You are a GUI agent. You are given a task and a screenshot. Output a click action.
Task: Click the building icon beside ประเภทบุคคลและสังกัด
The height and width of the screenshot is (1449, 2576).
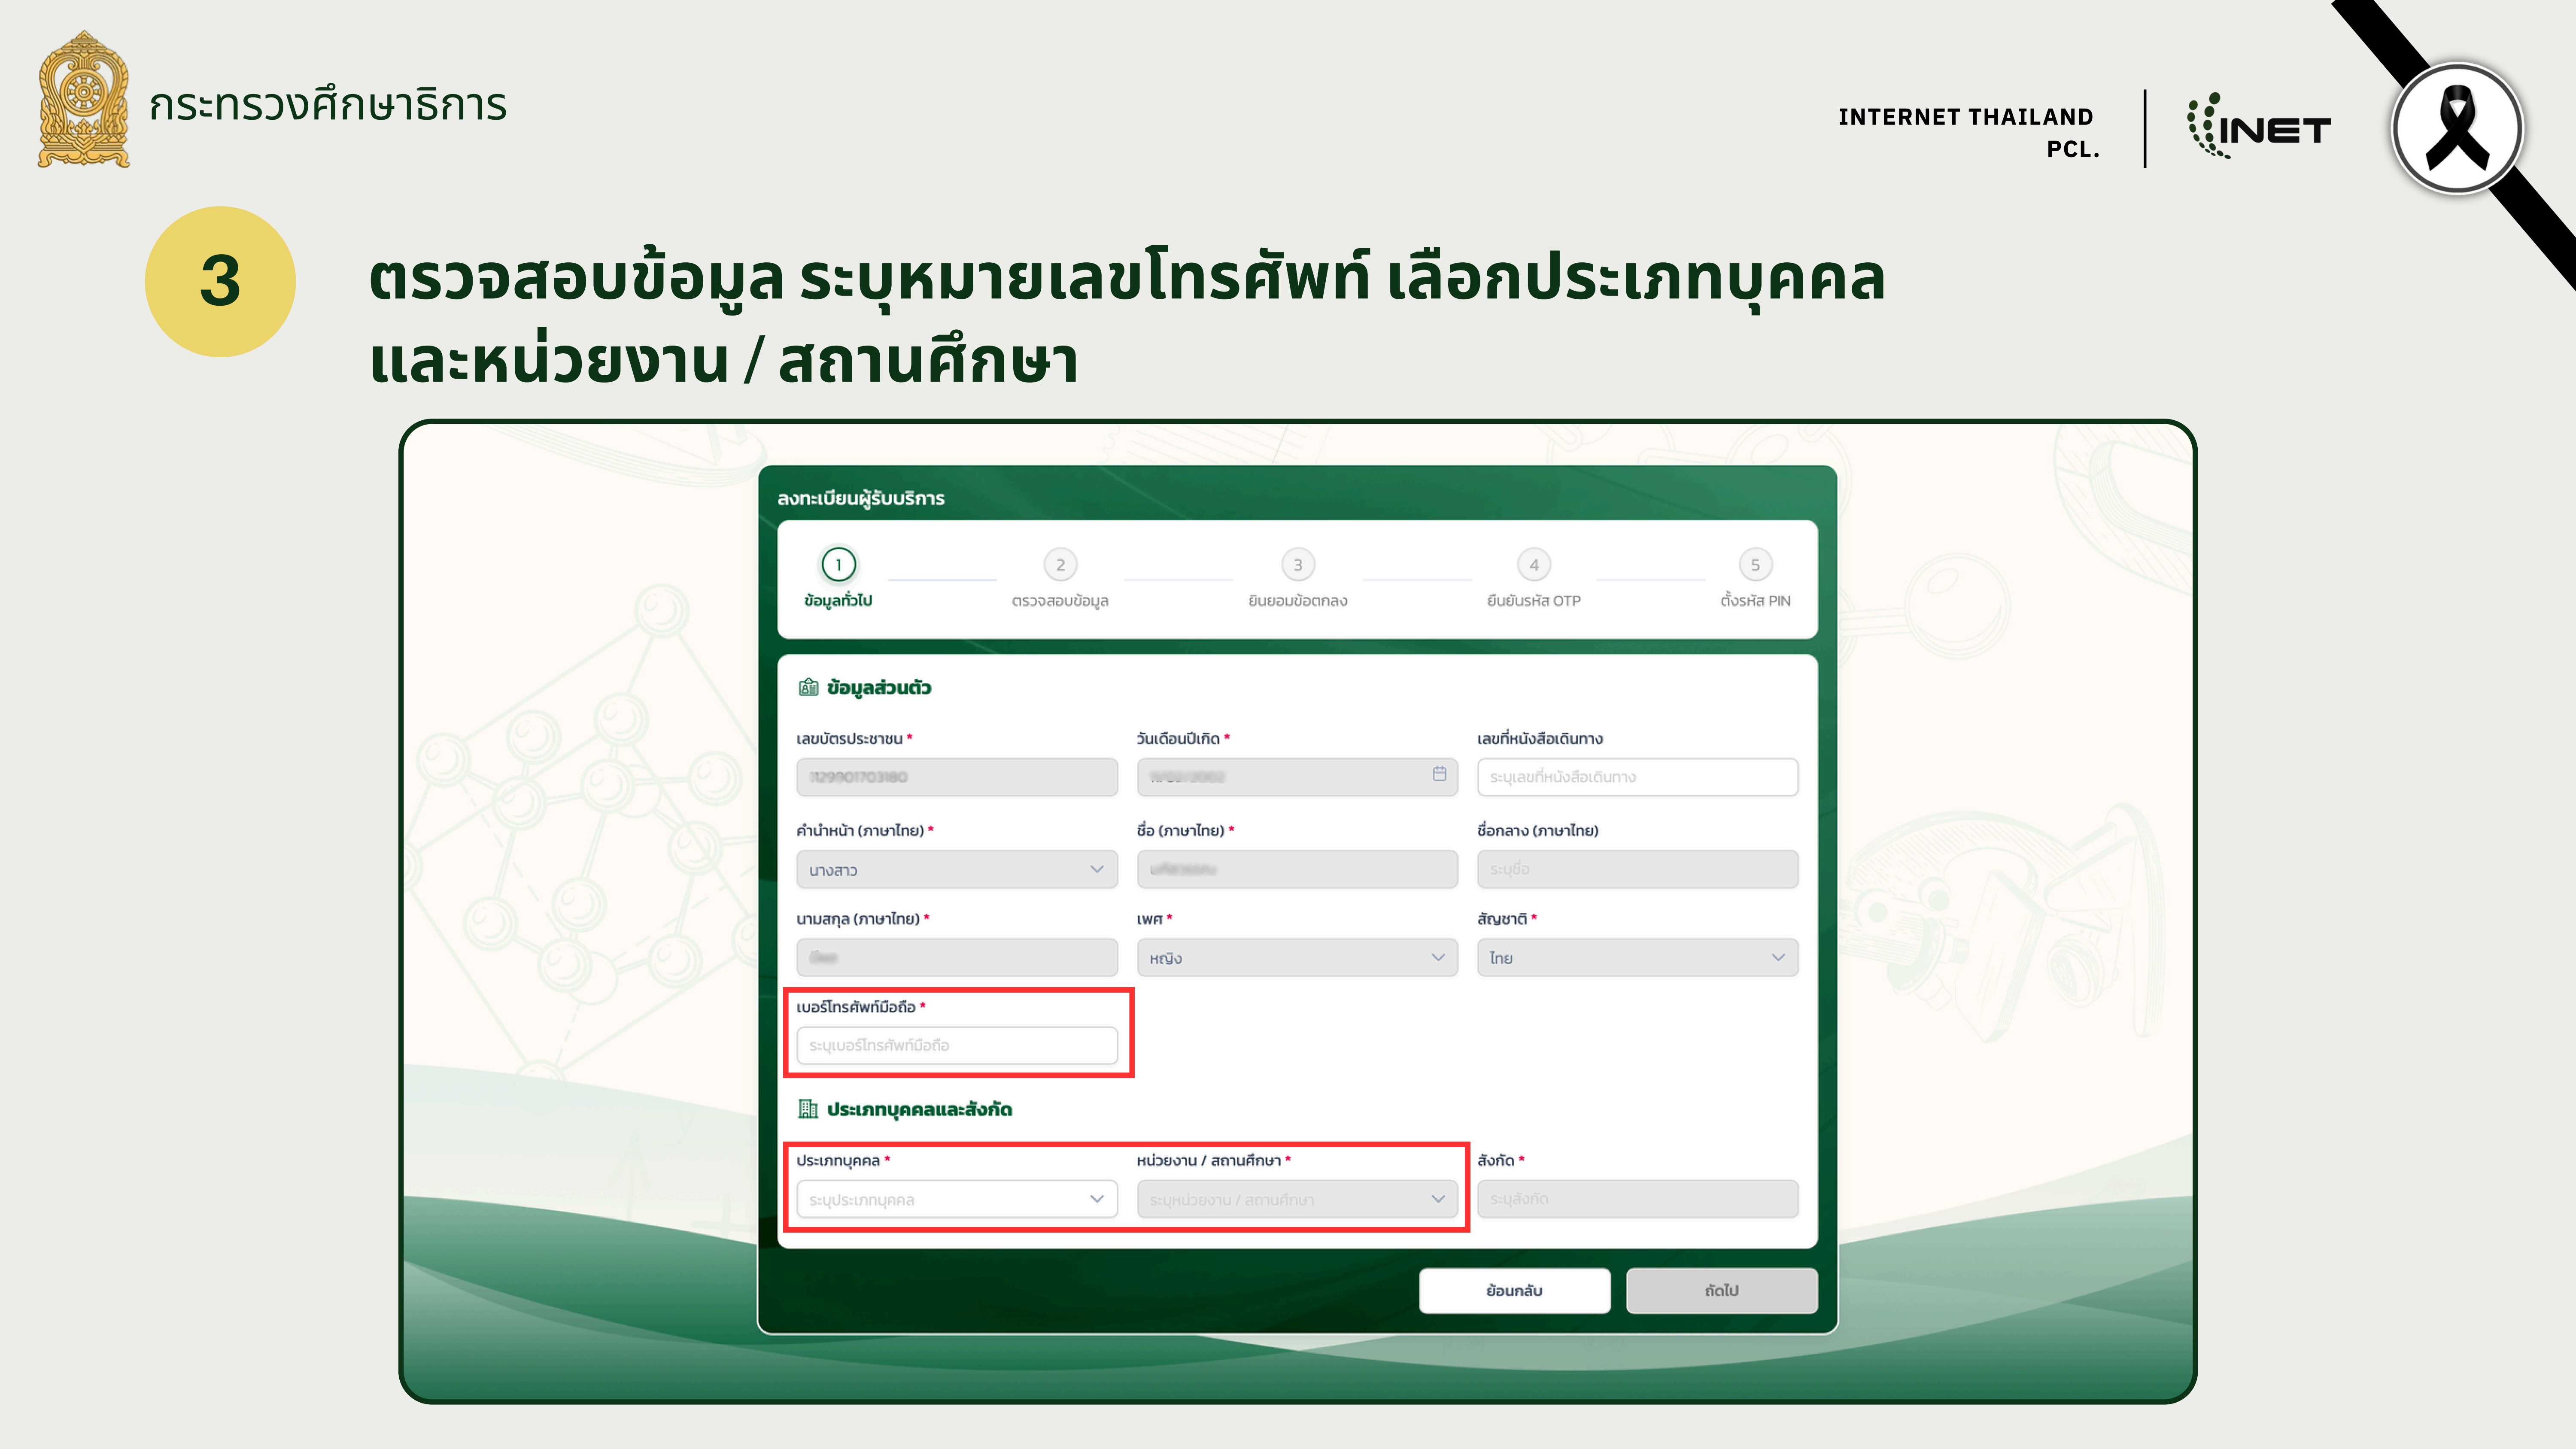[x=808, y=1109]
